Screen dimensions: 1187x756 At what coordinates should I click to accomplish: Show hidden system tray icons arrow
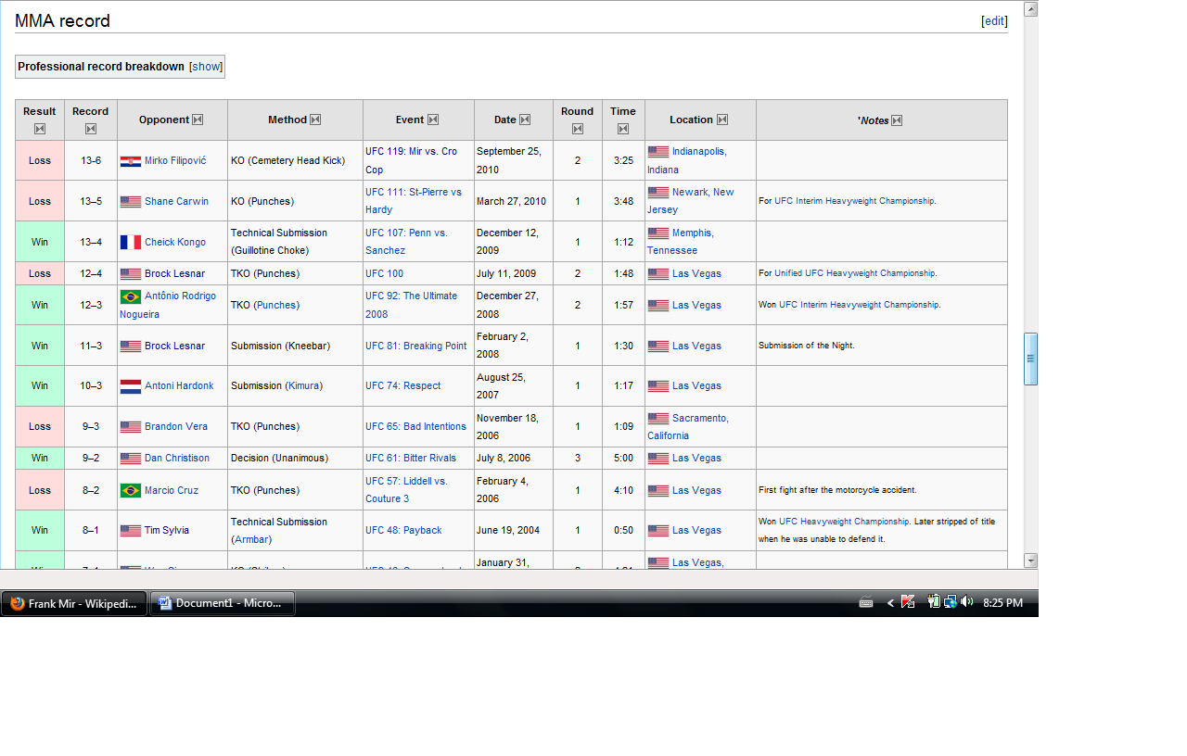point(890,603)
